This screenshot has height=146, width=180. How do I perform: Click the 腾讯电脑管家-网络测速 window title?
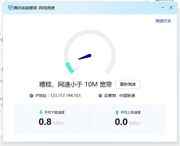[x=34, y=8]
